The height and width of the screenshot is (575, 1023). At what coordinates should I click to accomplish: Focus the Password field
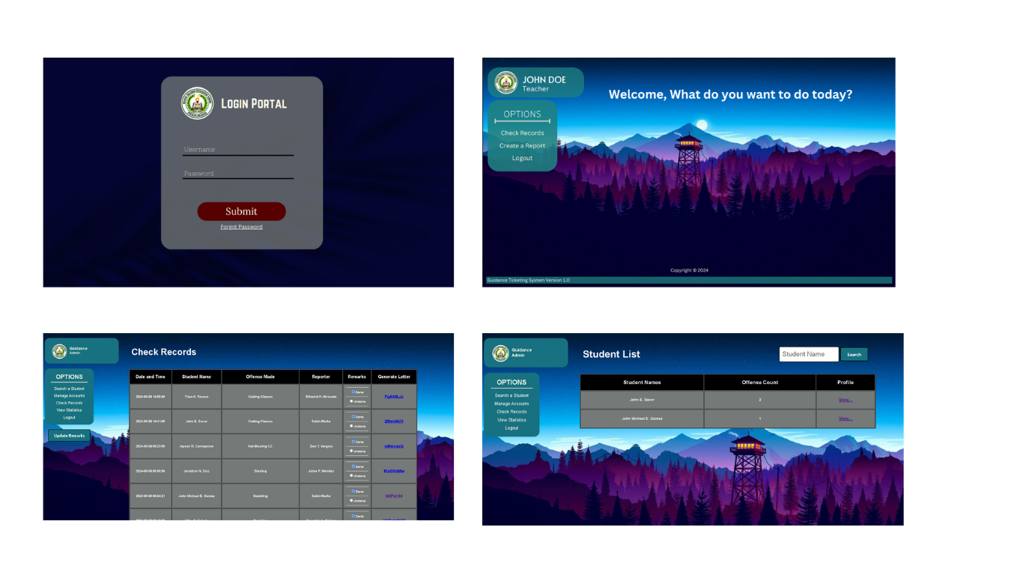click(x=238, y=173)
